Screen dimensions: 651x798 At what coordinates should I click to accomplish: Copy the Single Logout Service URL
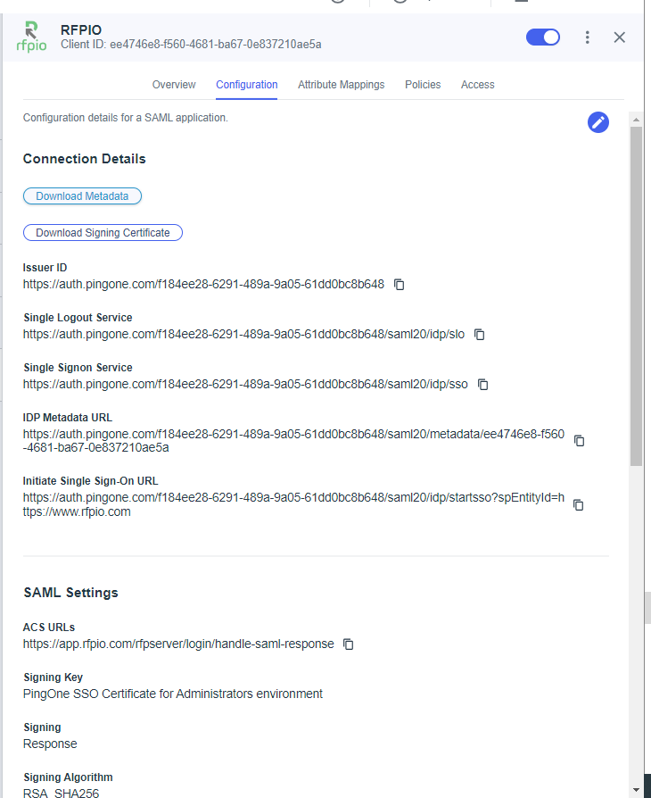pos(479,335)
